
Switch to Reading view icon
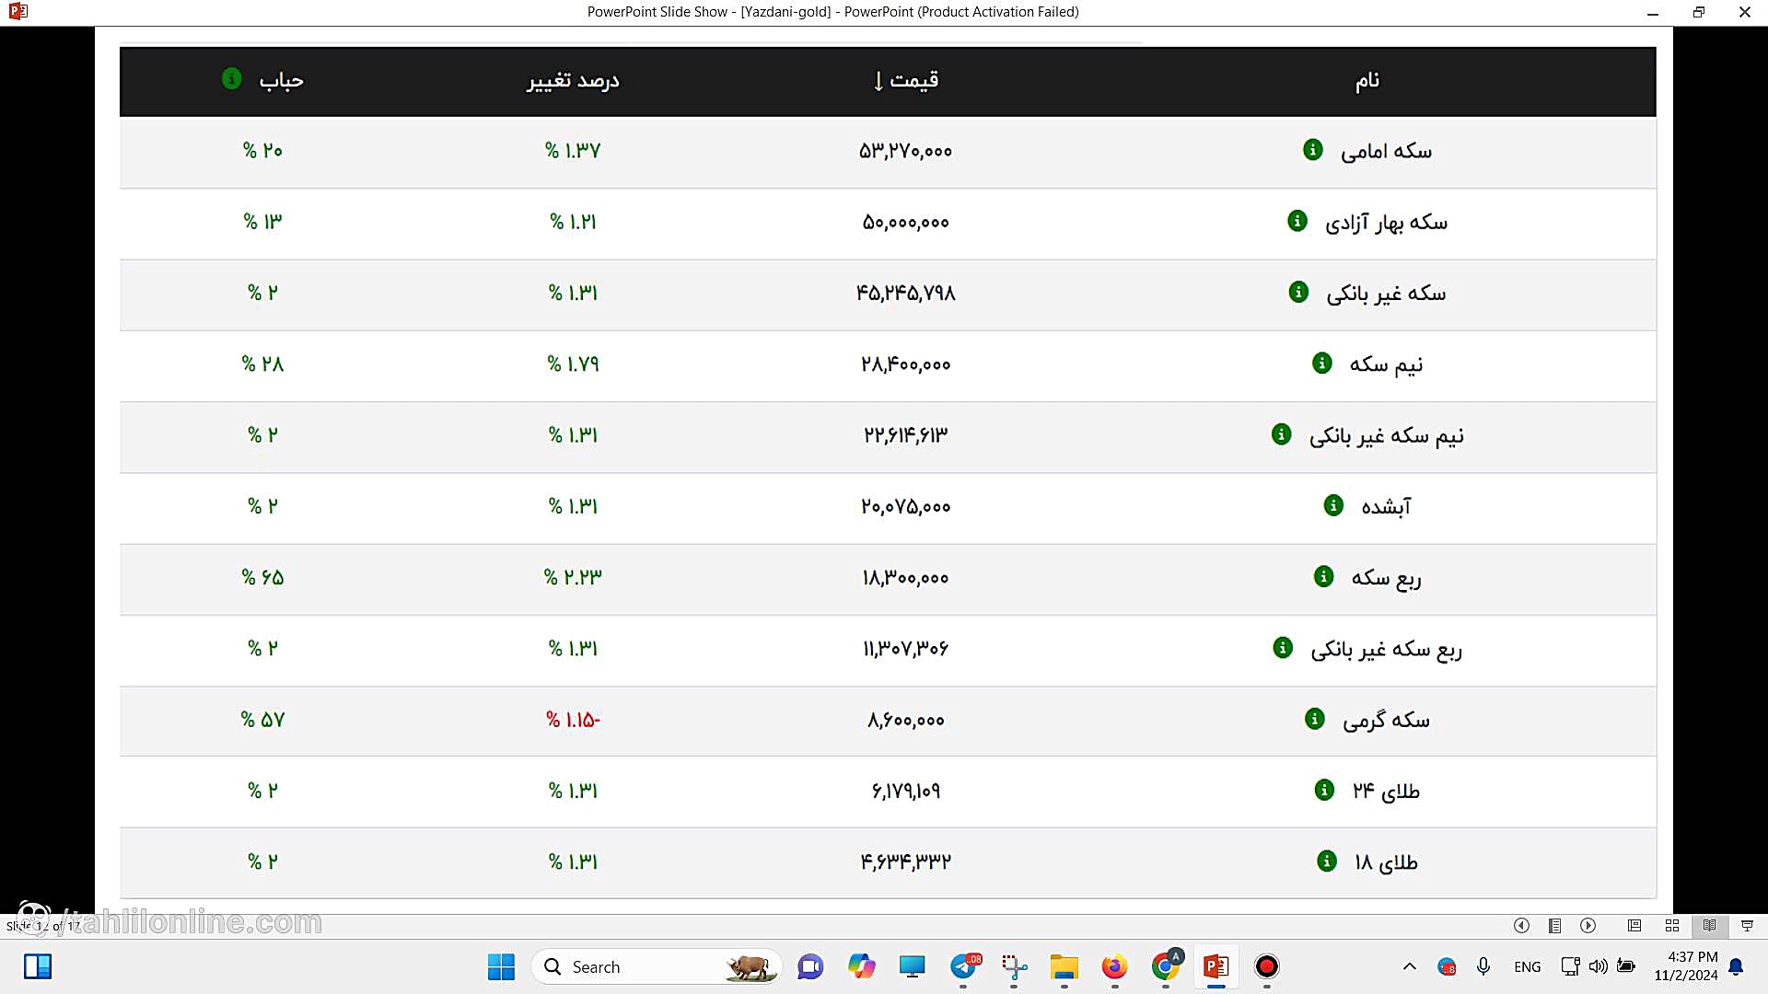coord(1709,926)
